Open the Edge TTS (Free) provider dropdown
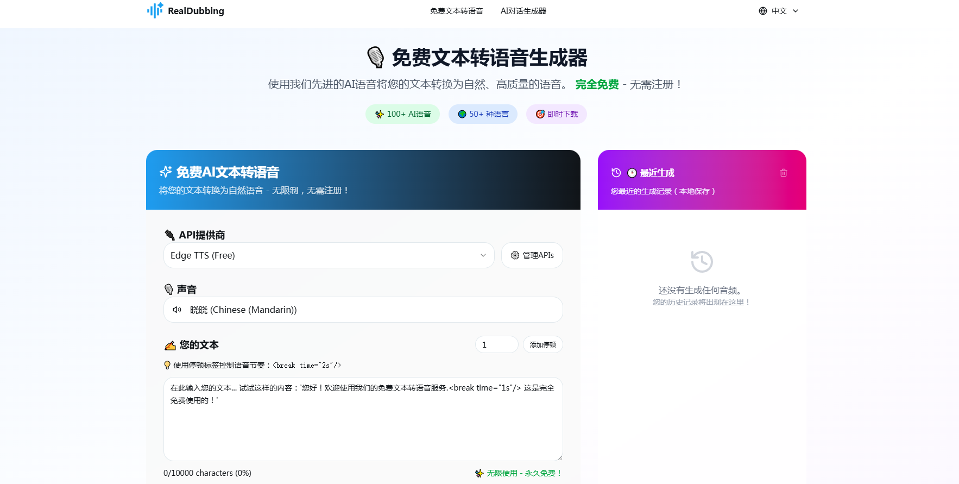Image resolution: width=959 pixels, height=484 pixels. [329, 255]
